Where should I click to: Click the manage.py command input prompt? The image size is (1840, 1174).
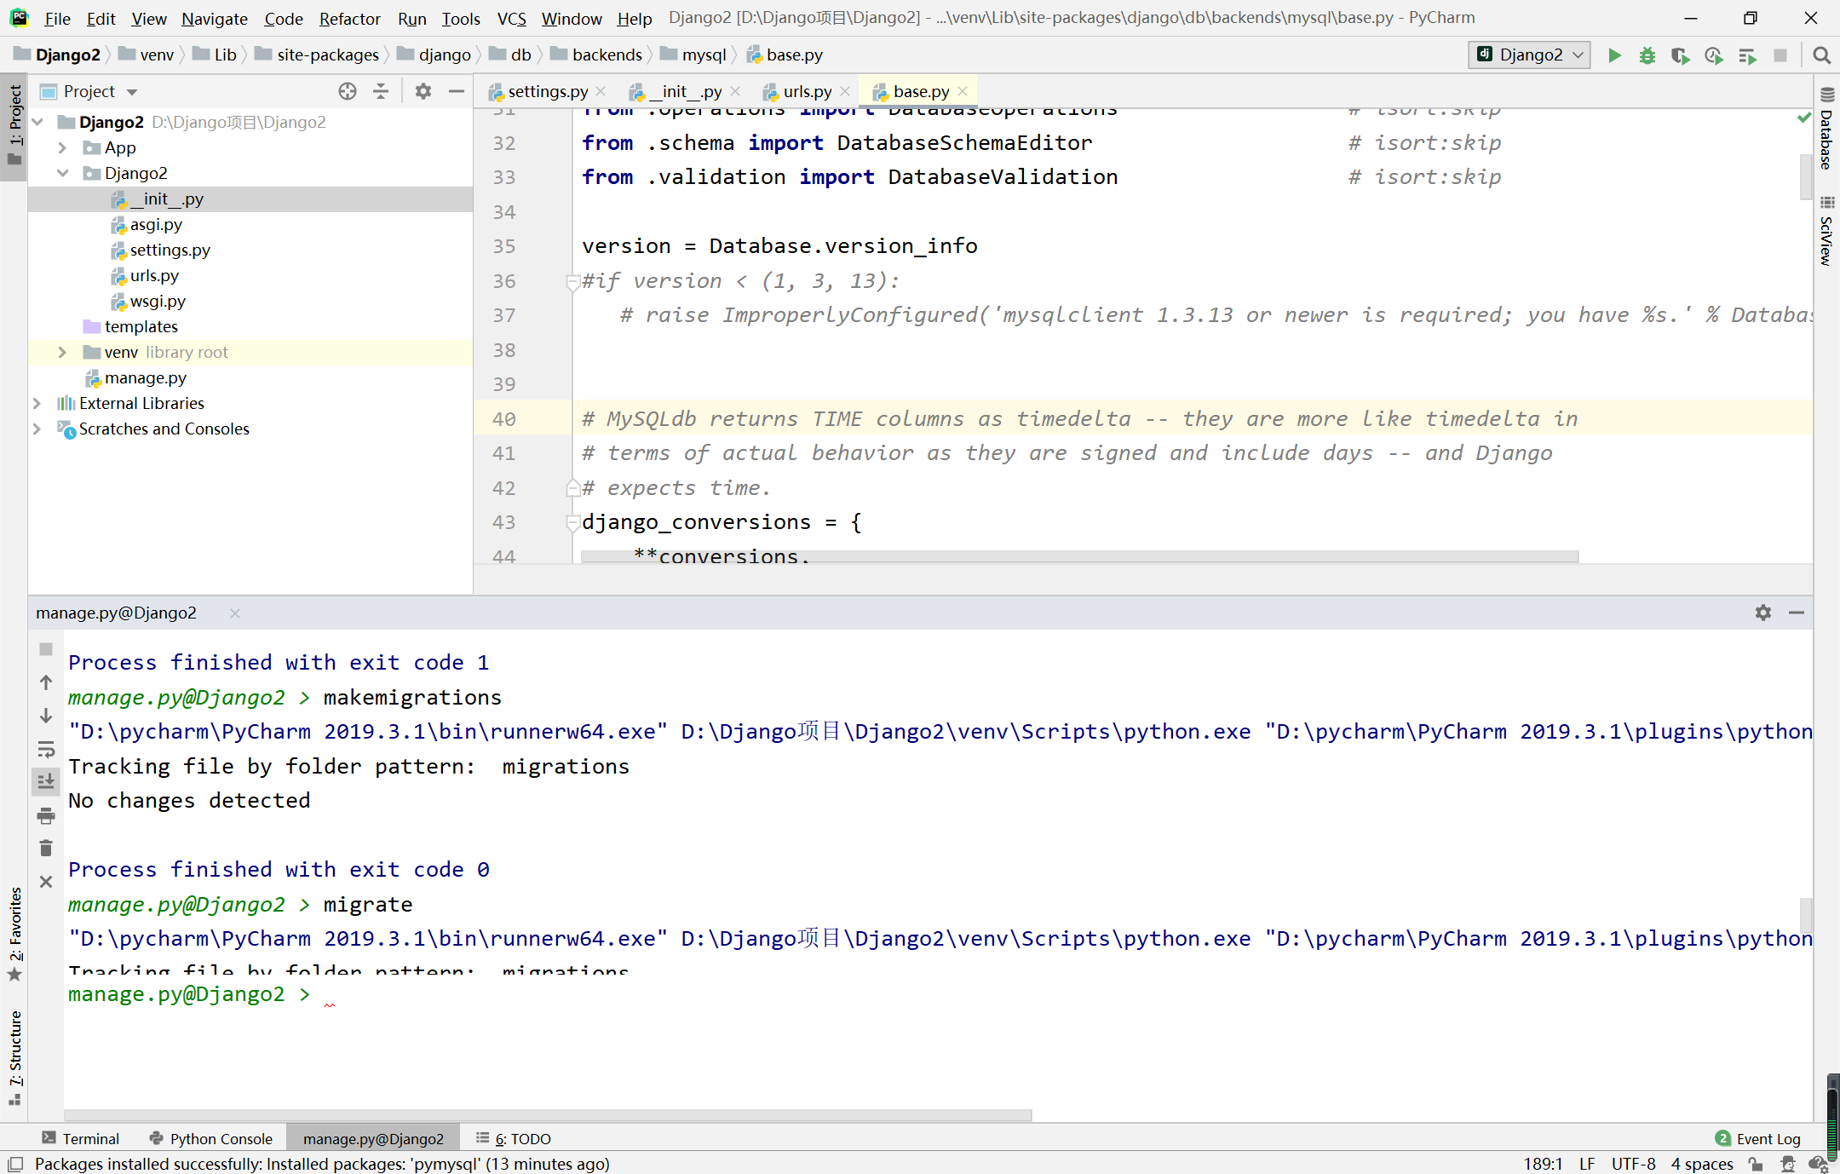[937, 994]
